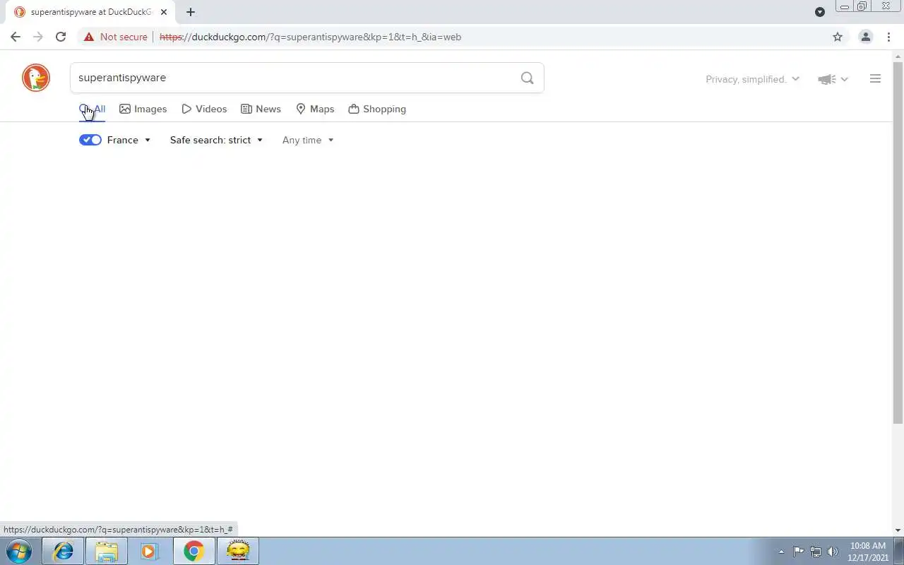
Task: Click the taskbar clock 10:08 AM
Action: (x=868, y=546)
